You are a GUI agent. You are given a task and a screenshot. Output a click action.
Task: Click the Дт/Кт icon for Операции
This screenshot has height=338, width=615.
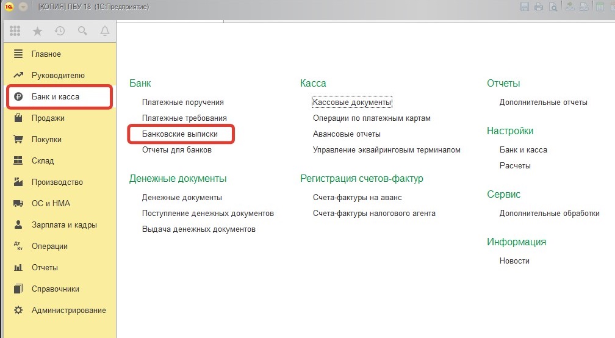click(x=18, y=246)
